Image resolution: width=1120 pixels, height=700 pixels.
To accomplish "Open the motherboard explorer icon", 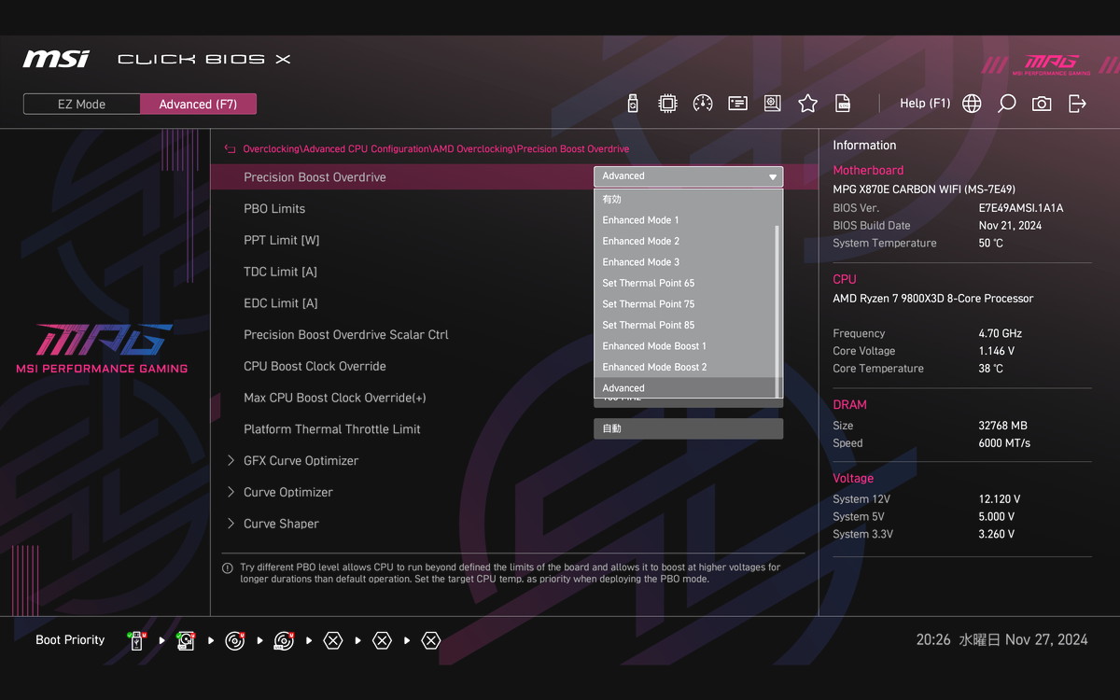I will (772, 104).
